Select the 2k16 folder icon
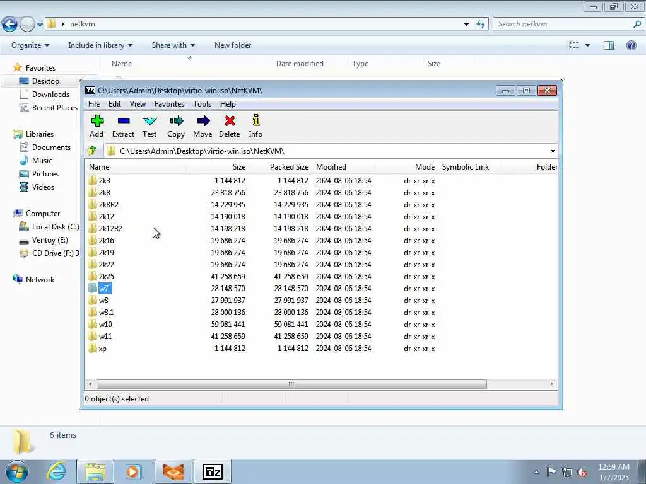This screenshot has height=484, width=646. [92, 240]
